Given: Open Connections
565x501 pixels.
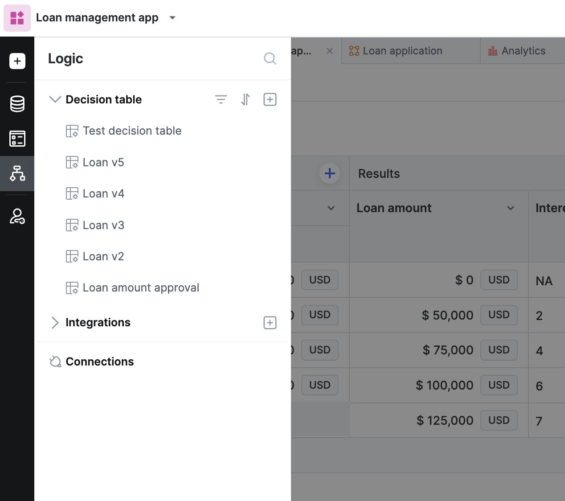Looking at the screenshot, I should tap(100, 361).
